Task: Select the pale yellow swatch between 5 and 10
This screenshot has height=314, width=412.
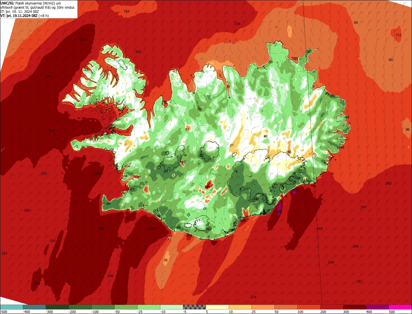Action: [x=217, y=307]
